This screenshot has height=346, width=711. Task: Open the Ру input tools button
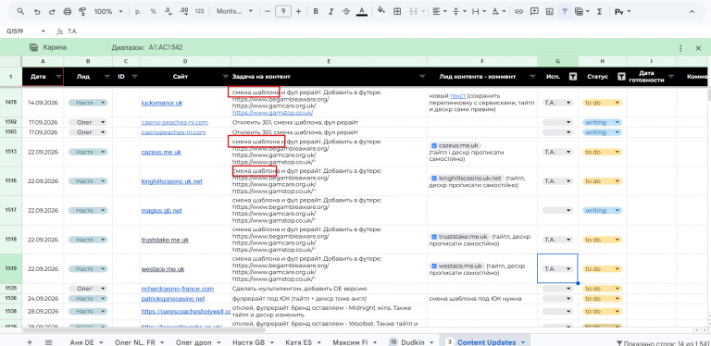pos(619,11)
